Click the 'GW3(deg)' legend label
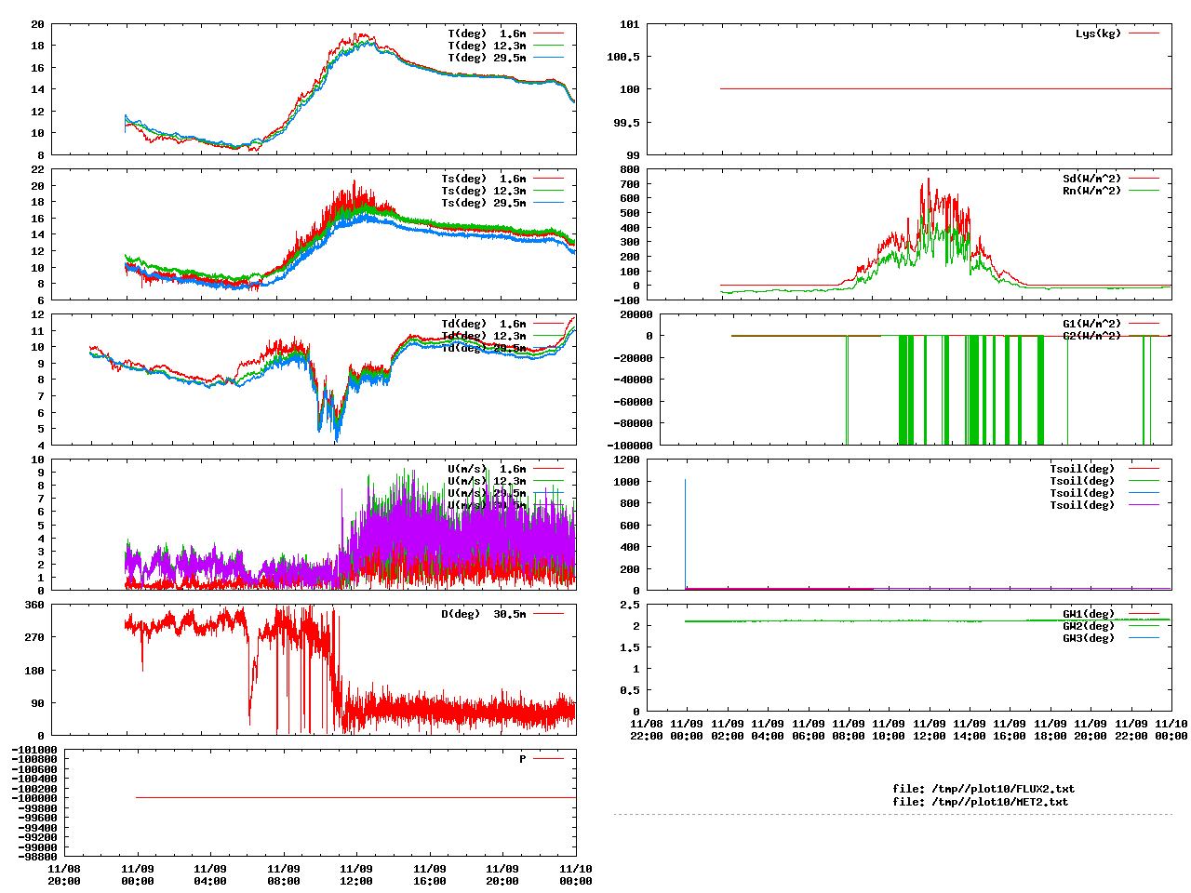The image size is (1191, 893). (x=1089, y=638)
